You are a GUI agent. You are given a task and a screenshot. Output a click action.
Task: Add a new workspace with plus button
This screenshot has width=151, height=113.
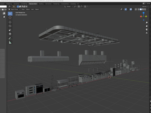(x=78, y=4)
